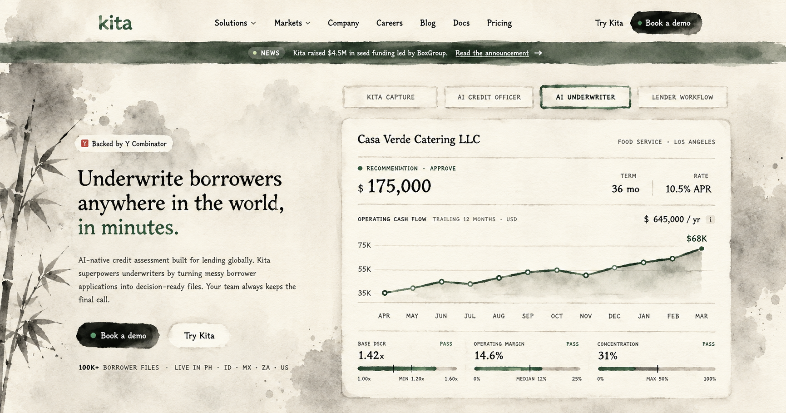The height and width of the screenshot is (413, 786).
Task: Click the PASS status beside Operating Margin
Action: [573, 344]
